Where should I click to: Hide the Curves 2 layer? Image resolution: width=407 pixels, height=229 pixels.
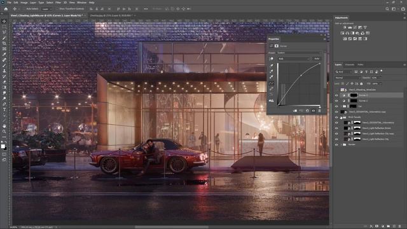pos(336,101)
